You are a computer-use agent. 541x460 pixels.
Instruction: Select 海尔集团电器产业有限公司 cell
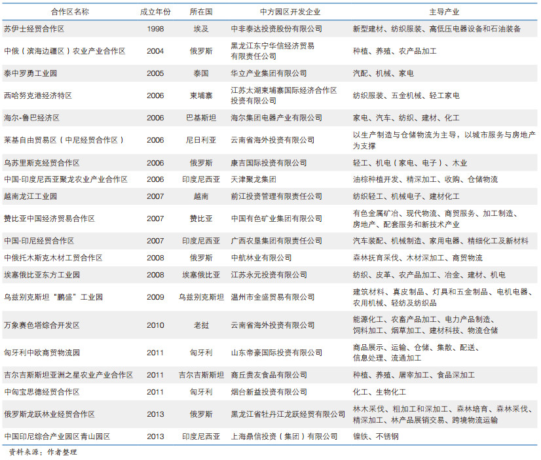(x=276, y=118)
